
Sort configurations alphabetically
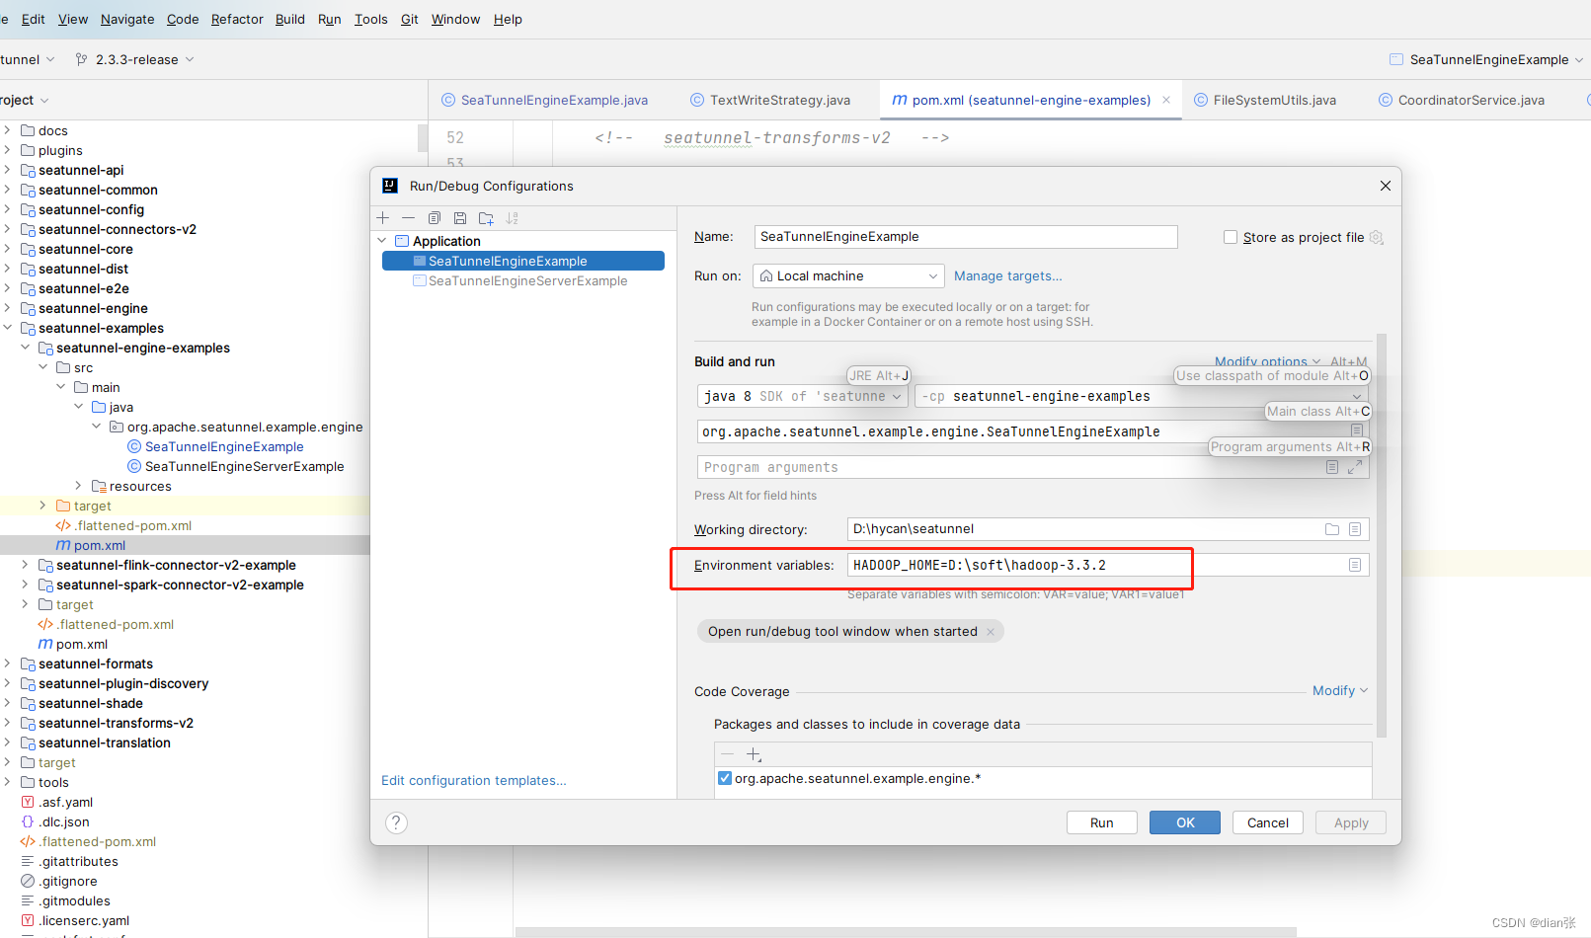coord(512,218)
